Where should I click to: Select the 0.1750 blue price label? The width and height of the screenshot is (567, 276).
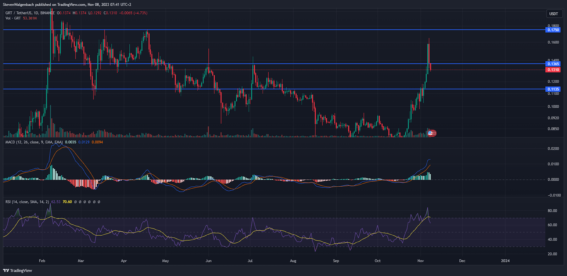click(x=553, y=30)
